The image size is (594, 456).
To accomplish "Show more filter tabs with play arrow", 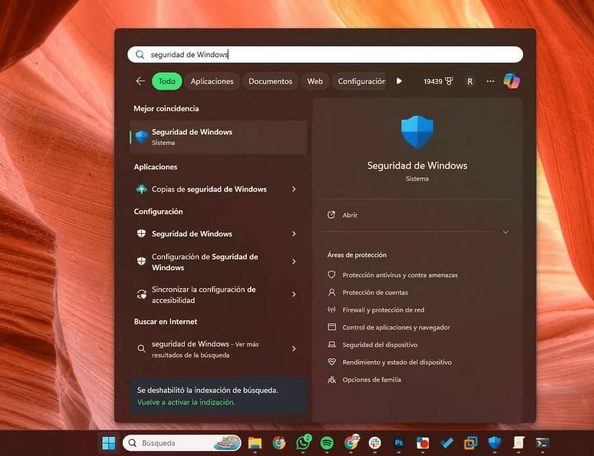I will [399, 81].
